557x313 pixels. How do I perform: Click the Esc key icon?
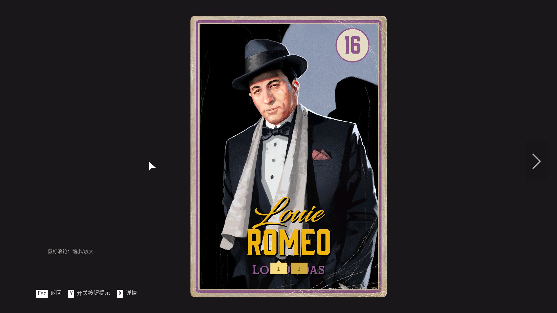click(x=42, y=293)
